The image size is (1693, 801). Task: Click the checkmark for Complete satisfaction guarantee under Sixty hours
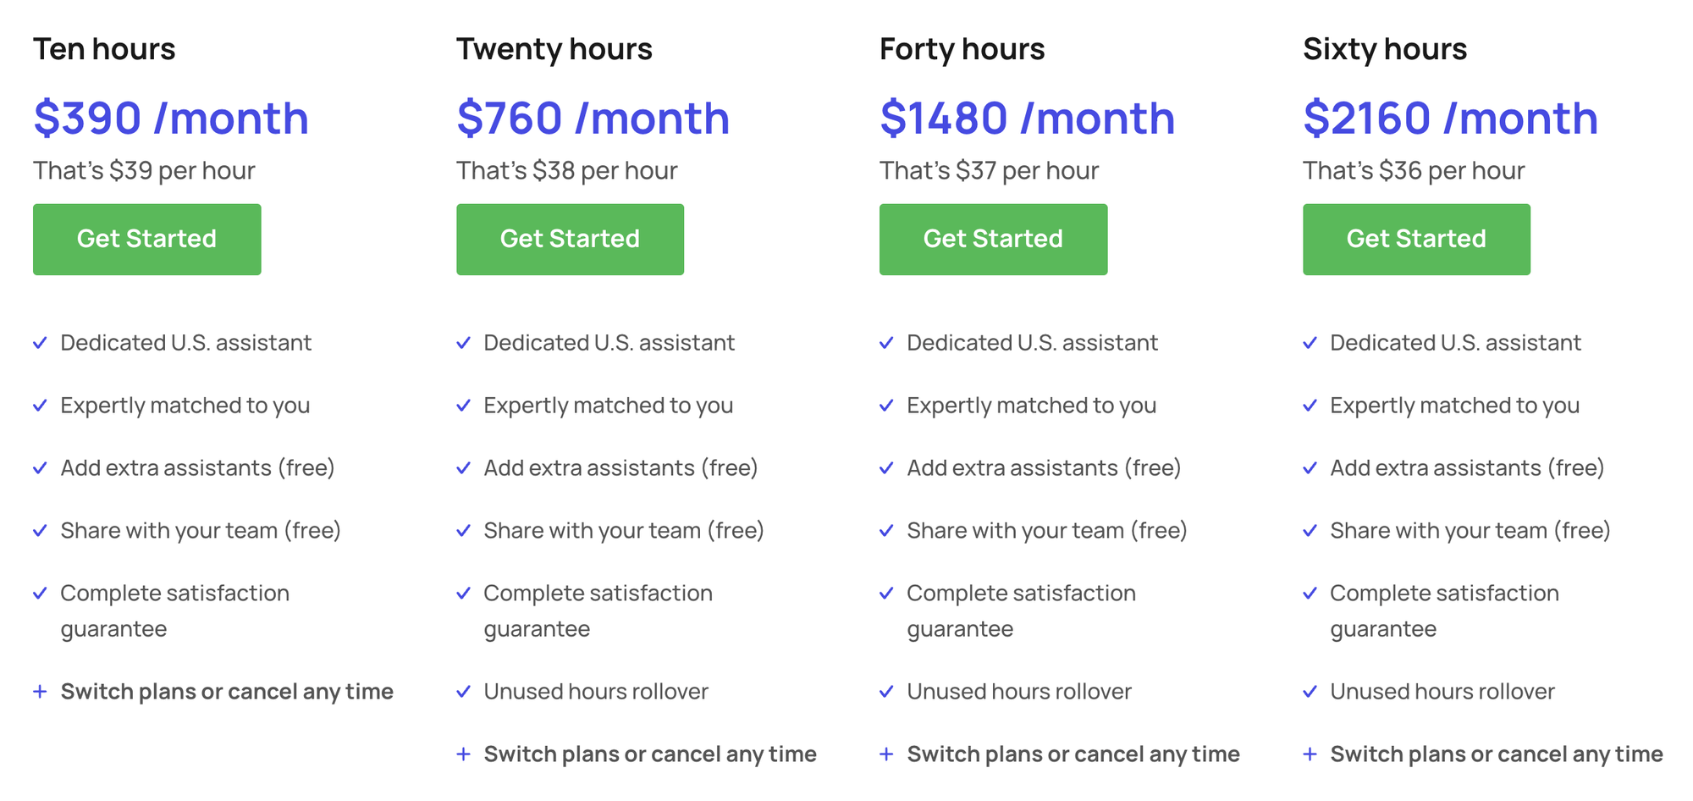point(1310,593)
